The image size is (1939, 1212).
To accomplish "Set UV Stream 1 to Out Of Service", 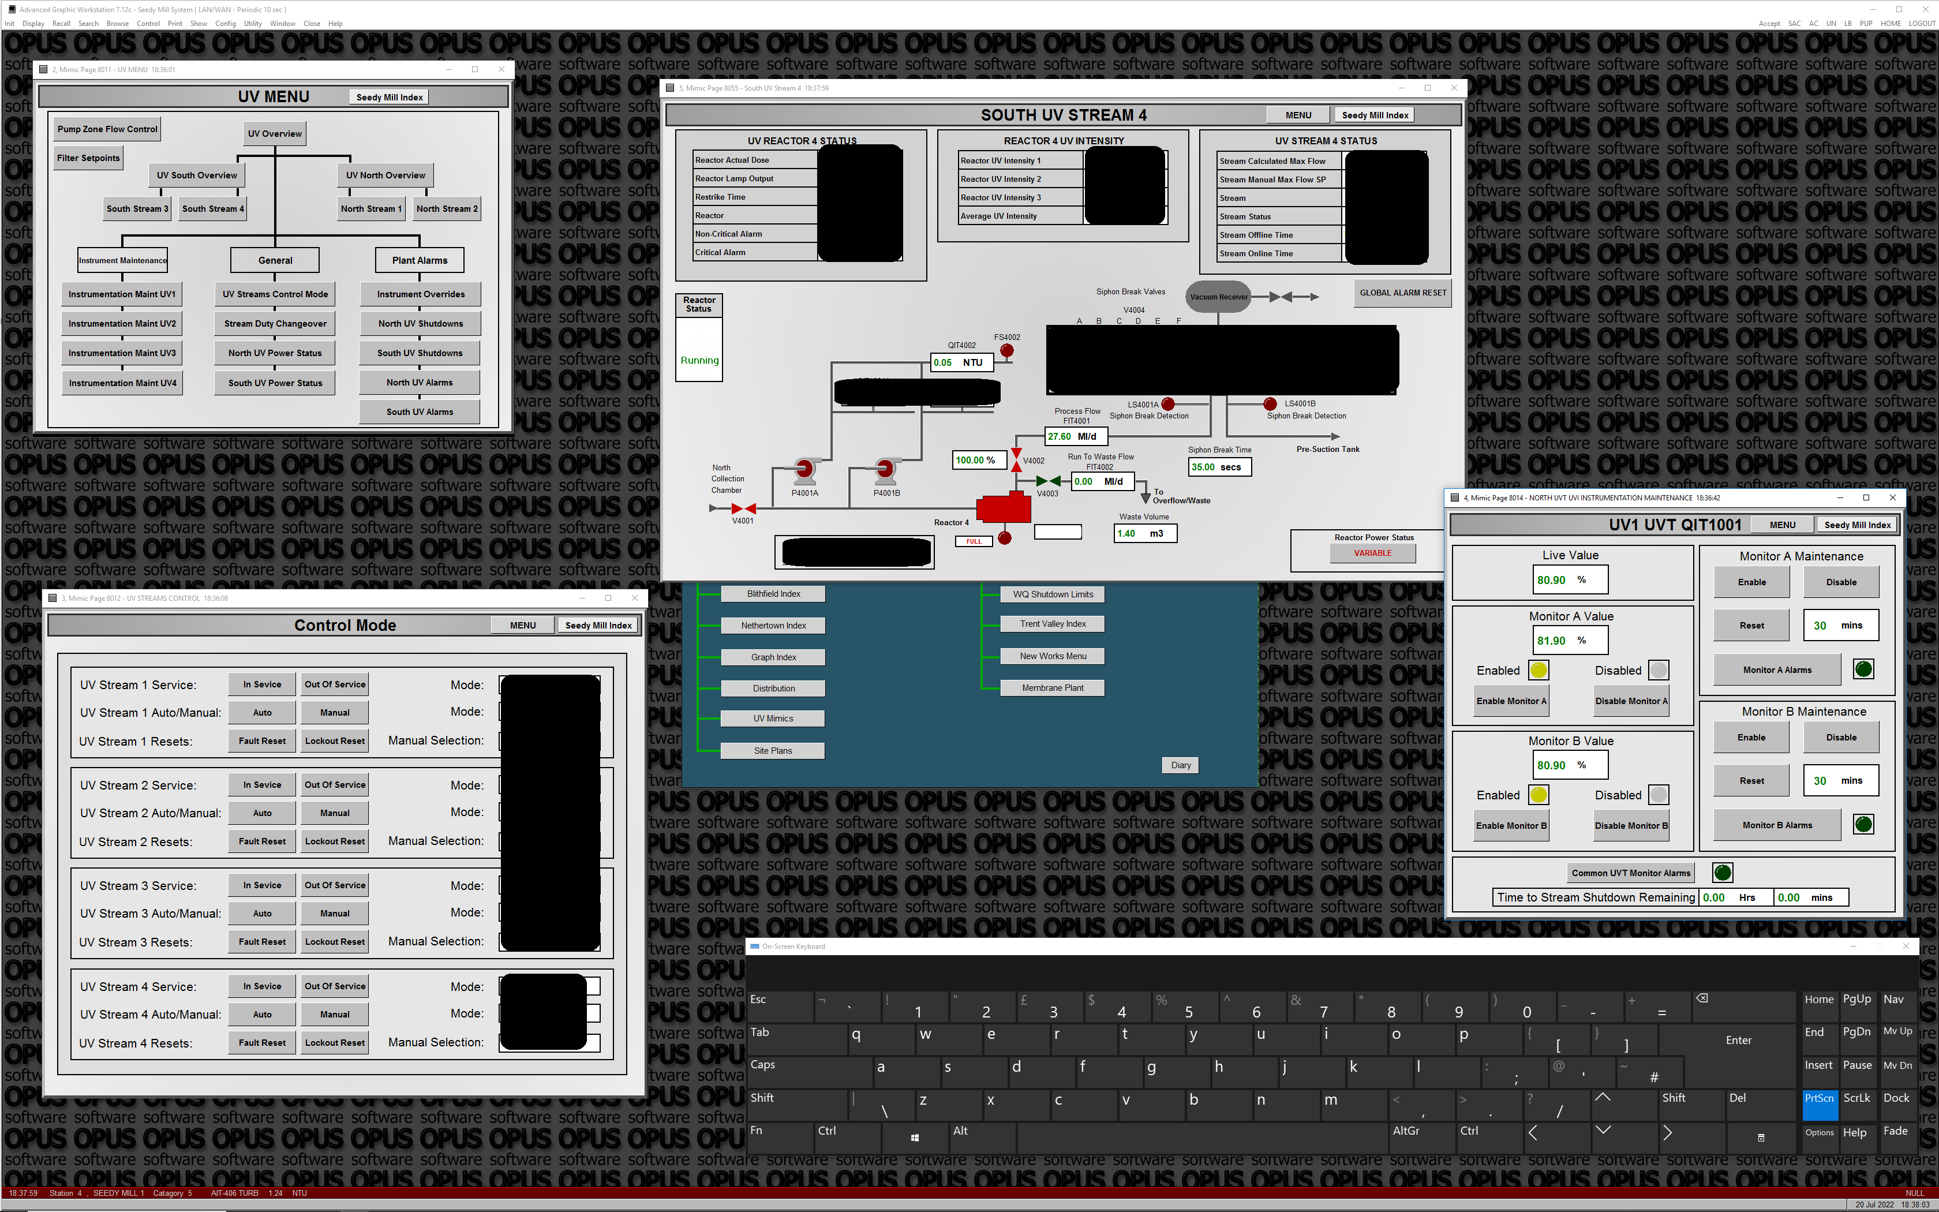I will click(335, 684).
